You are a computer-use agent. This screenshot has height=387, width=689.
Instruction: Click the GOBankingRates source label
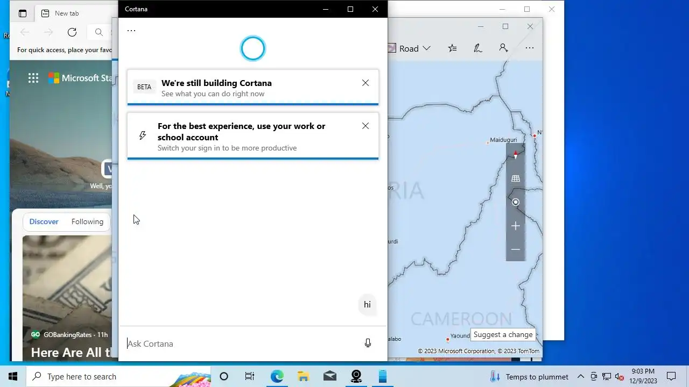pyautogui.click(x=68, y=334)
